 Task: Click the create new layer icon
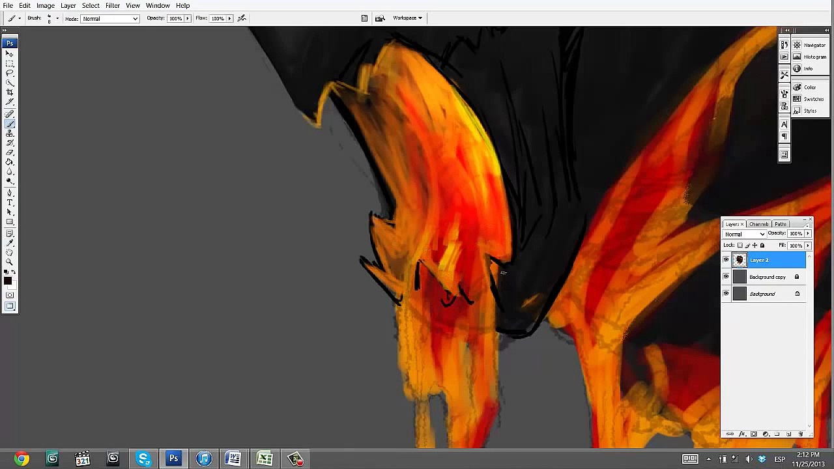click(x=788, y=434)
